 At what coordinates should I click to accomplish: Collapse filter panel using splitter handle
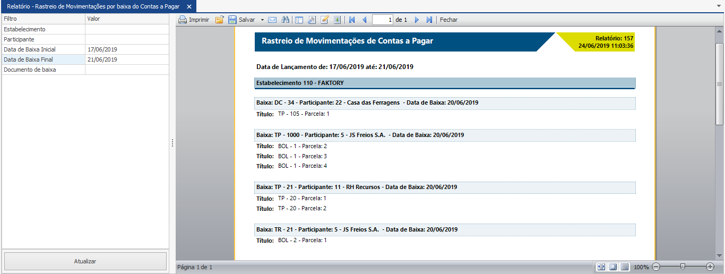pos(172,143)
